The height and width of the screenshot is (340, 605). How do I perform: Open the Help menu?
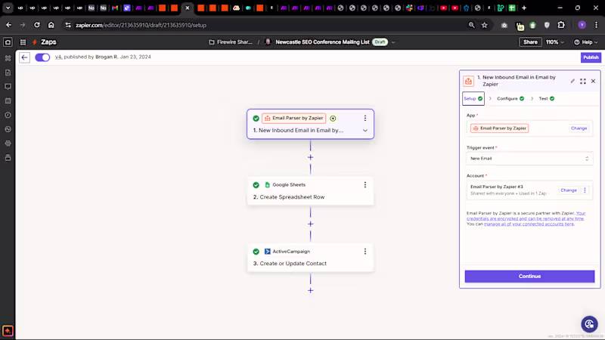pyautogui.click(x=585, y=42)
